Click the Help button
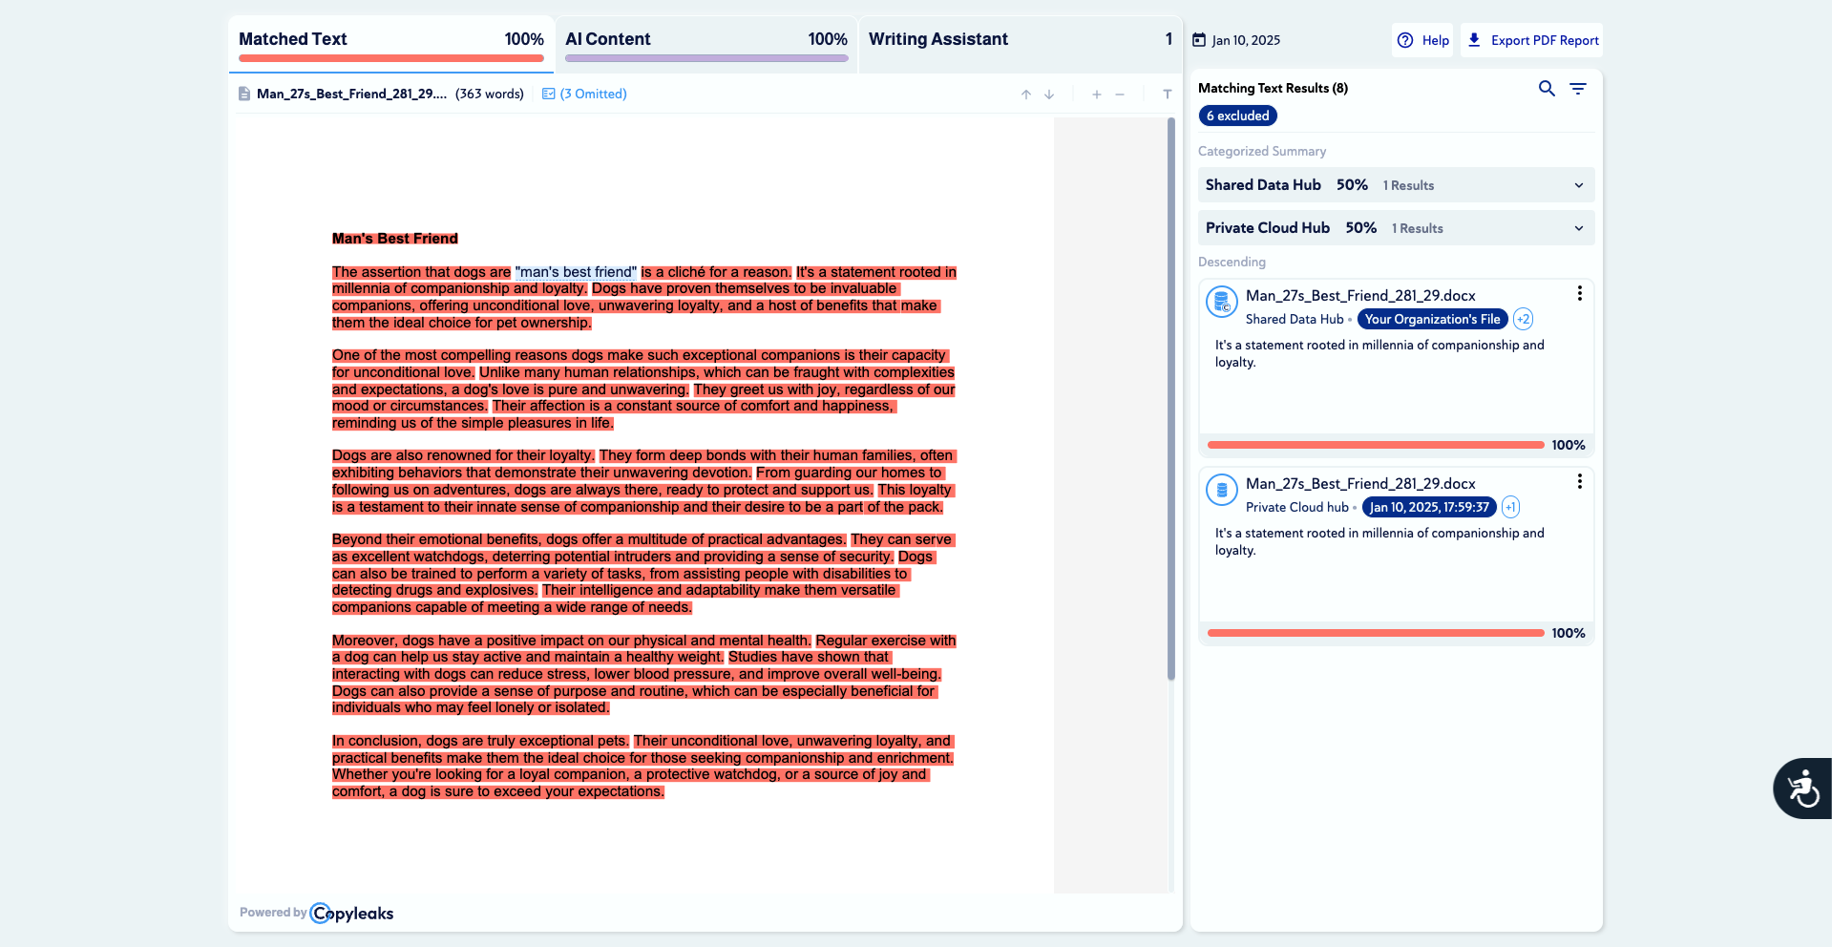Viewport: 1832px width, 947px height. pyautogui.click(x=1422, y=40)
